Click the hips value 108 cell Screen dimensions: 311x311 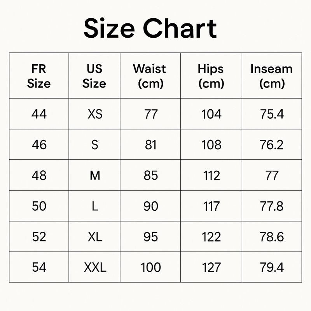tap(211, 145)
